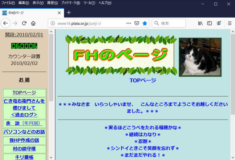Viewport: 235px width, 160px height.
Task: Toggle the bookmark star for this page
Action: pos(145,23)
